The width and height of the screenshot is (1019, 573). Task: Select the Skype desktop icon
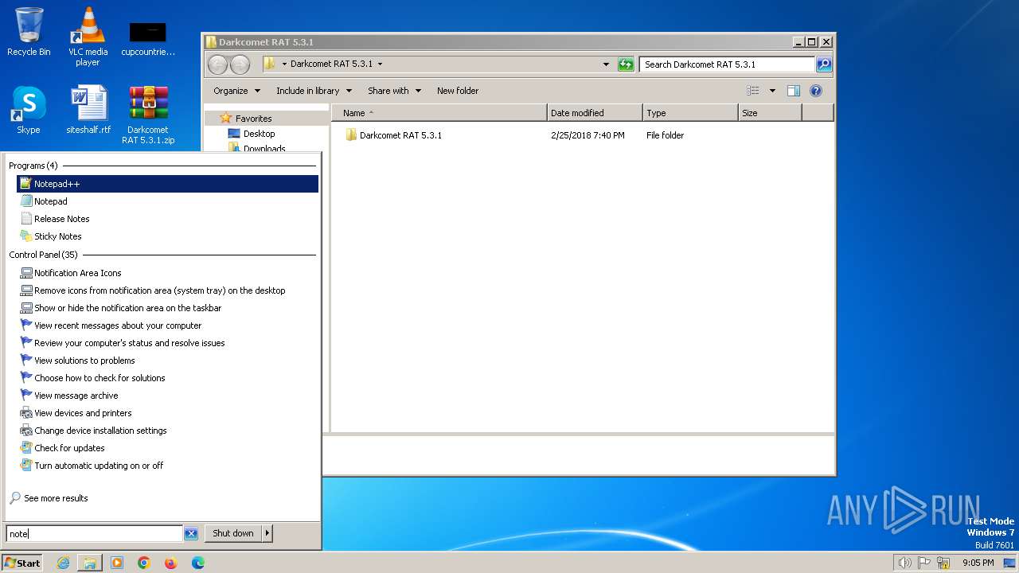[29, 109]
